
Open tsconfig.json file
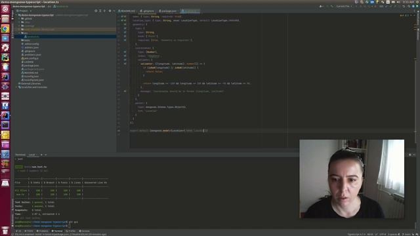click(x=31, y=76)
